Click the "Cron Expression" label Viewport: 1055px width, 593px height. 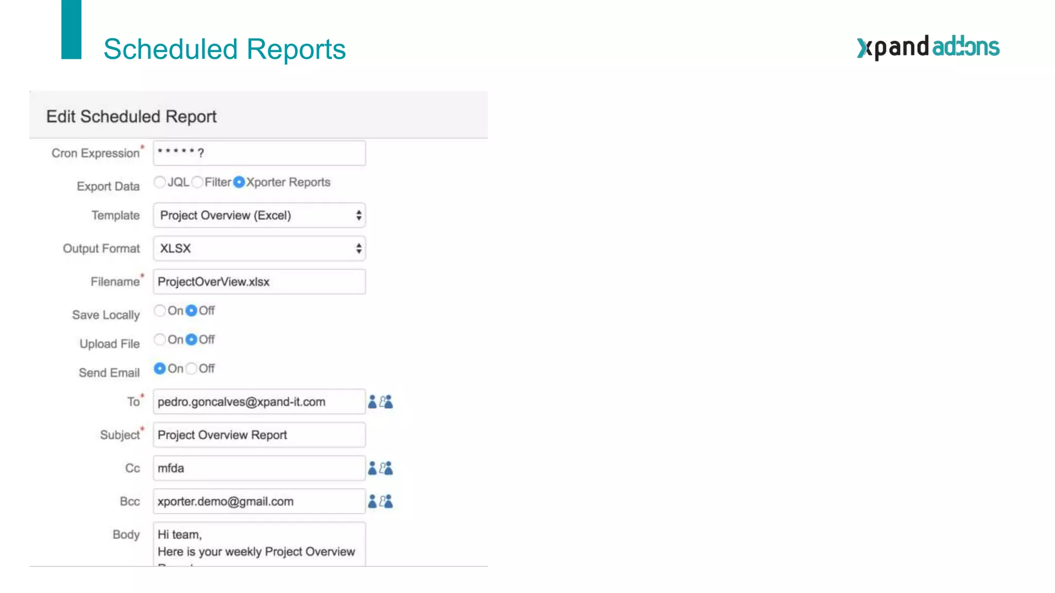click(96, 153)
